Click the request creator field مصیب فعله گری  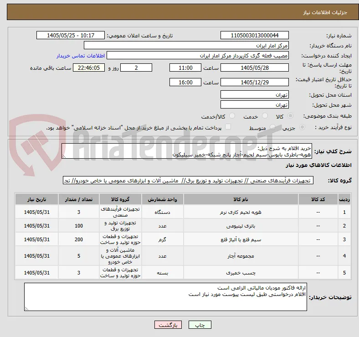[x=198, y=56]
